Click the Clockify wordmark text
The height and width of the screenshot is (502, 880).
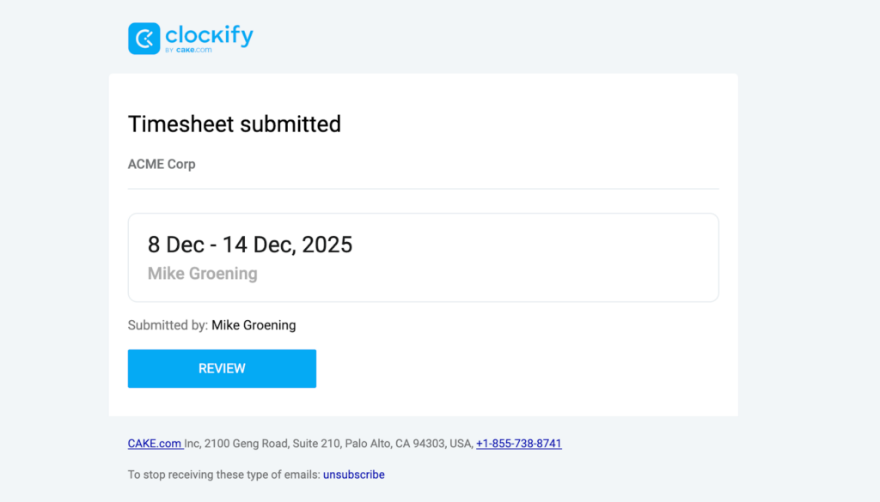[209, 35]
